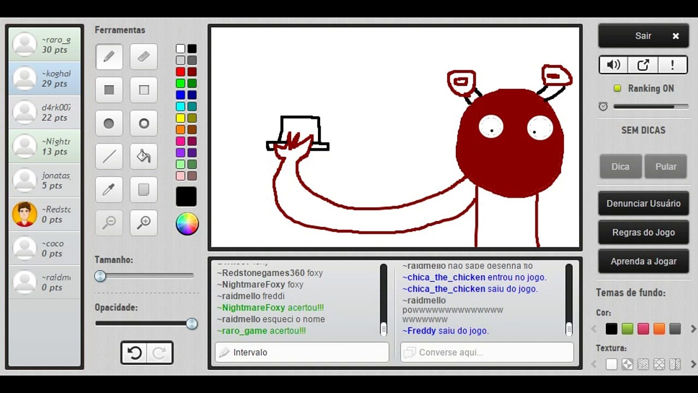Click the exclamation mark icon
This screenshot has width=698, height=393.
click(672, 65)
